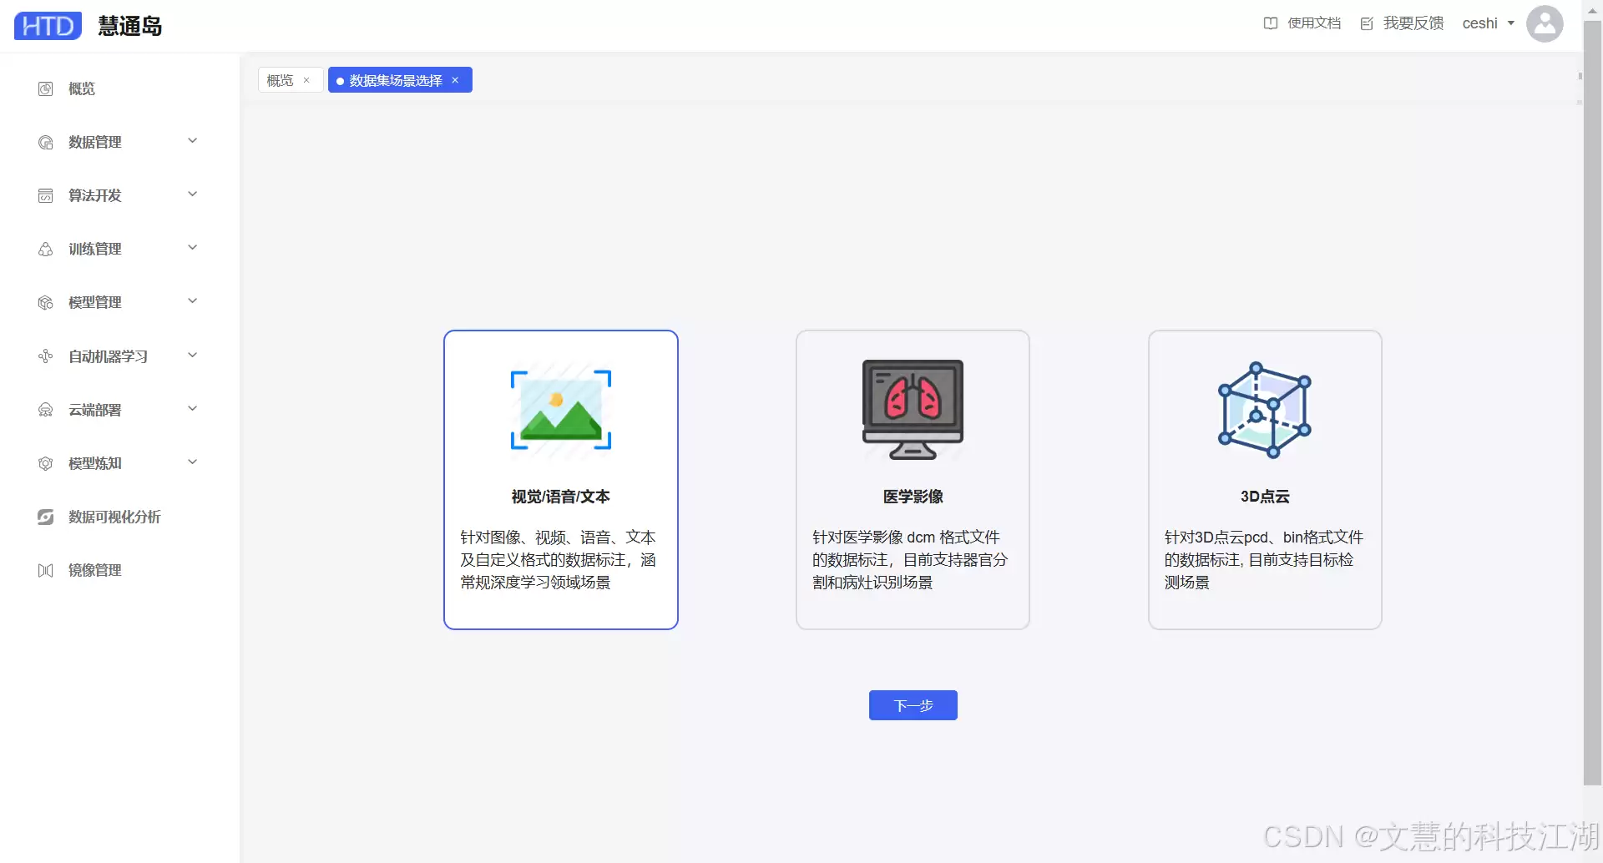This screenshot has height=863, width=1603.
Task: Click the page vertical scrollbar
Action: [1592, 403]
